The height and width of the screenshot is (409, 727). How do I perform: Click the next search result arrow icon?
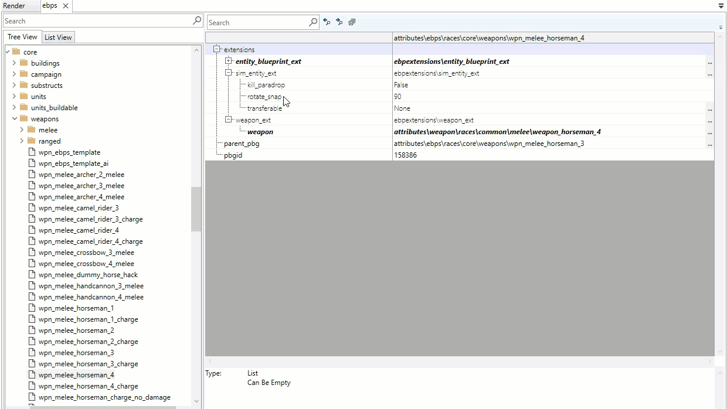coord(339,22)
